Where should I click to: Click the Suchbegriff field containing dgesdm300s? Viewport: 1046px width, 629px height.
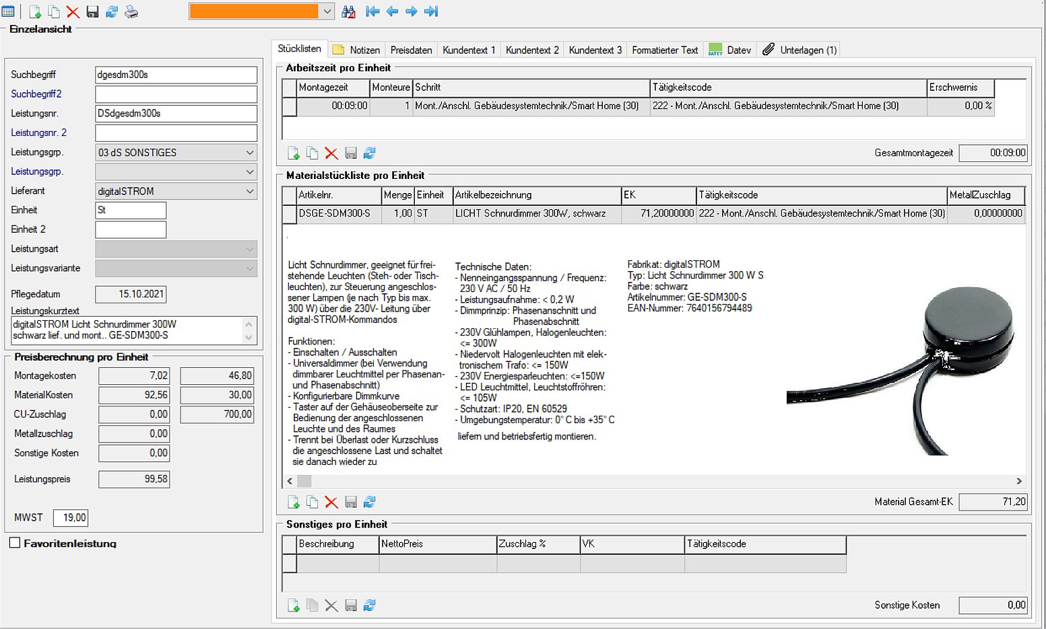click(176, 75)
